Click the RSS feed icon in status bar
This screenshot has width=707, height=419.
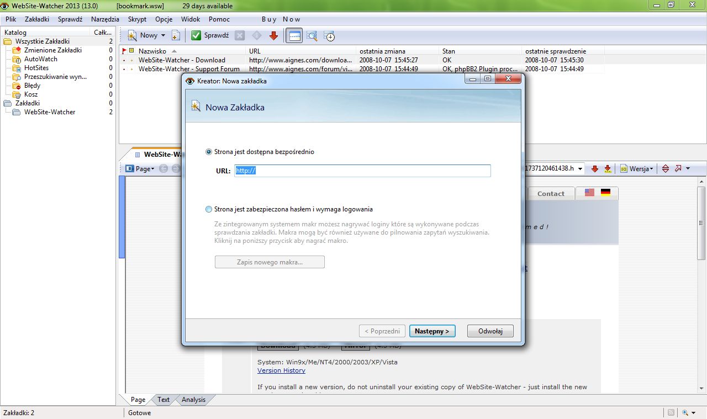point(671,413)
